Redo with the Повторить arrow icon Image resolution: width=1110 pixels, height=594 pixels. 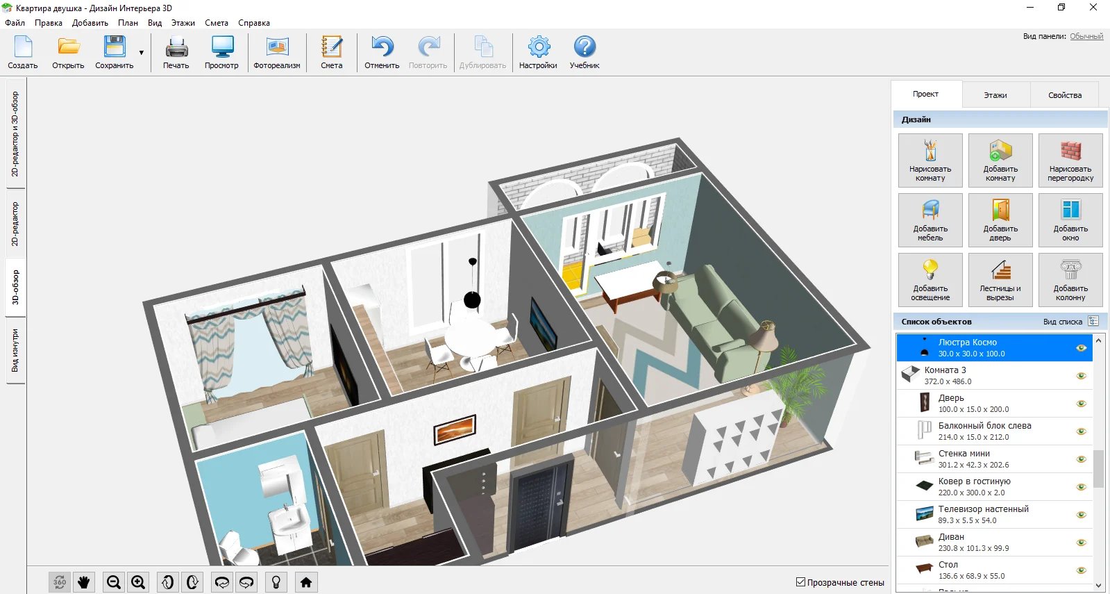[x=428, y=52]
